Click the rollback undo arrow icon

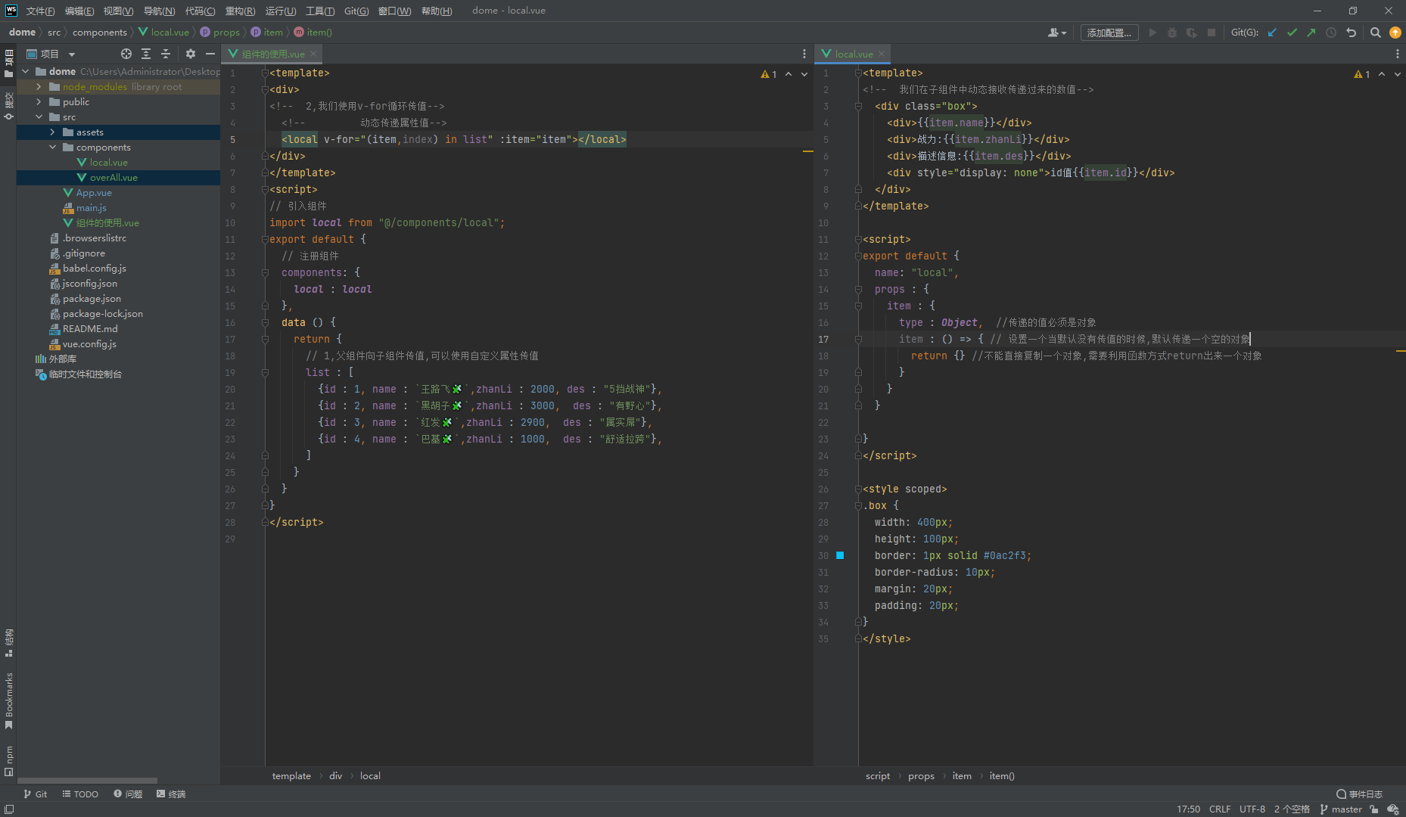1351,33
